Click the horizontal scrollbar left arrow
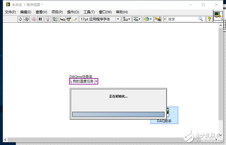The width and height of the screenshot is (226, 145). 5,140
